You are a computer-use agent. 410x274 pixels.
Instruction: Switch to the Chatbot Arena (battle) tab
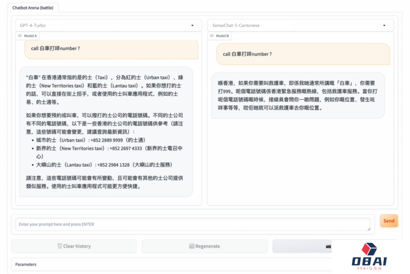[x=33, y=8]
